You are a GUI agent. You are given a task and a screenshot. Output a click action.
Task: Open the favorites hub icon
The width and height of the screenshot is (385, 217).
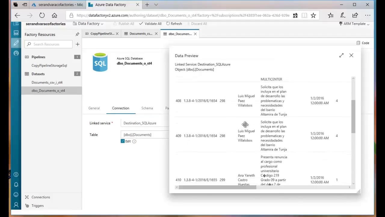click(331, 15)
